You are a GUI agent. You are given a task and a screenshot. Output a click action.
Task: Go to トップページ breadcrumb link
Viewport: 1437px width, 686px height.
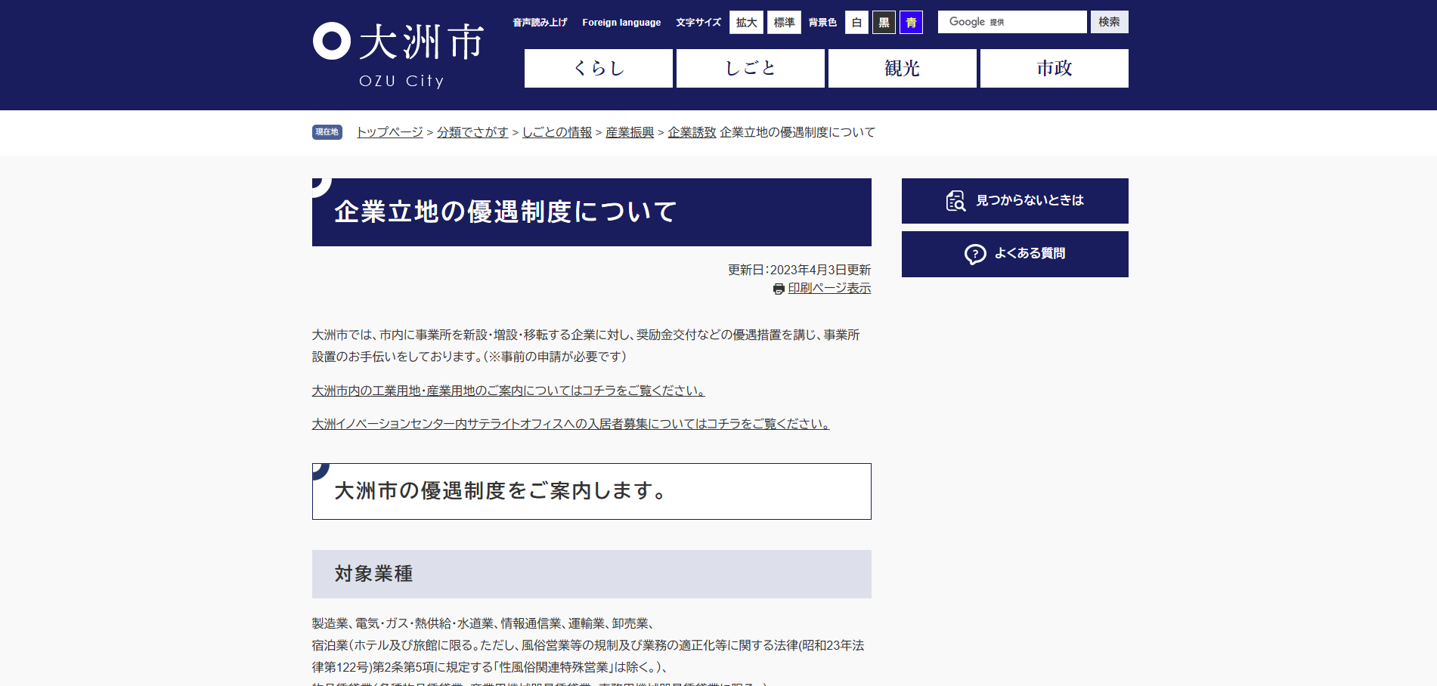pos(390,132)
